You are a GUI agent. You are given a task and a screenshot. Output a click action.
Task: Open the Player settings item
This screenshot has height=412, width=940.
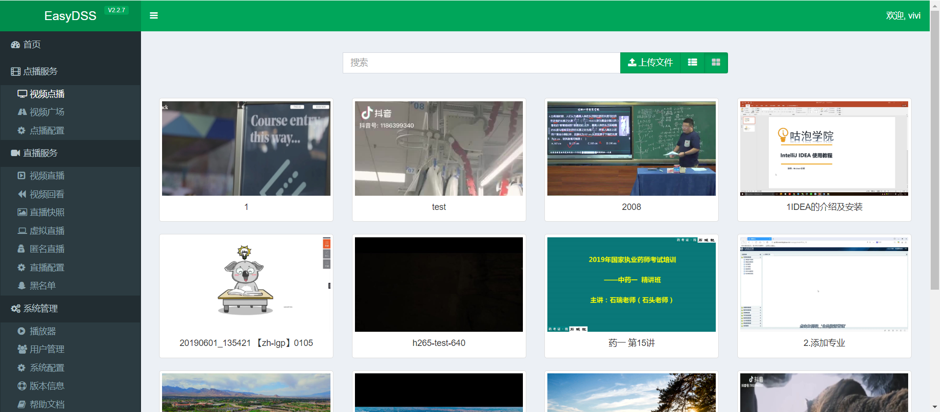point(43,331)
